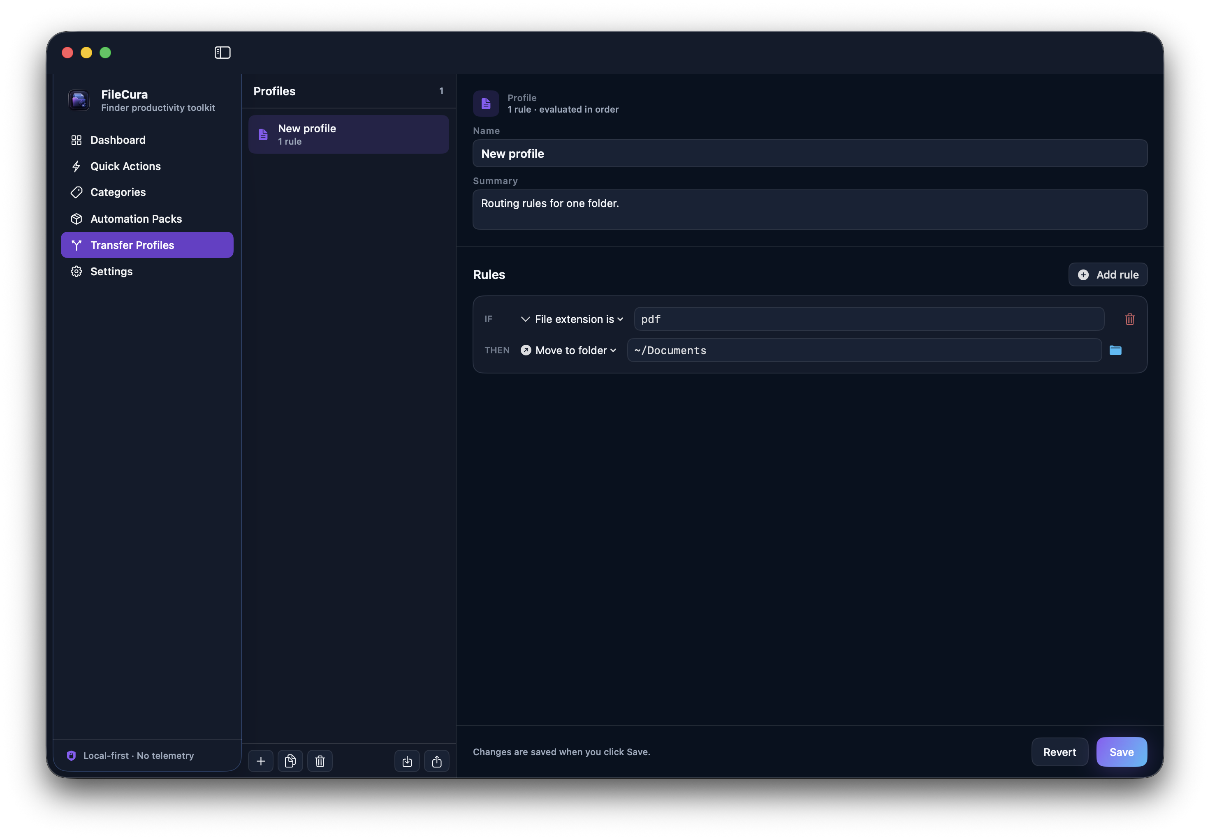Delete the pdf rule with trash icon
Viewport: 1210px width, 839px height.
click(1129, 319)
